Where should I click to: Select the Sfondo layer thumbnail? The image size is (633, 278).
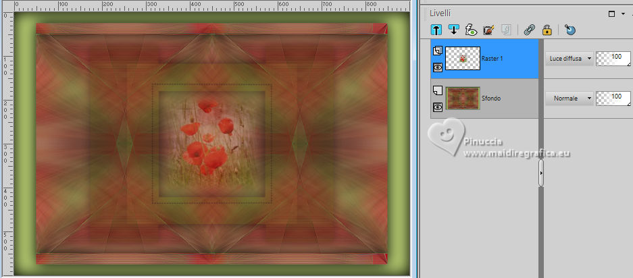point(463,98)
